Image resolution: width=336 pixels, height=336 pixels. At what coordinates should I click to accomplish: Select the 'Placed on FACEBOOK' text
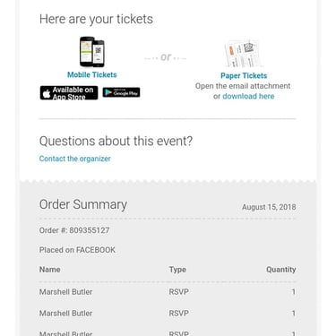coord(77,250)
